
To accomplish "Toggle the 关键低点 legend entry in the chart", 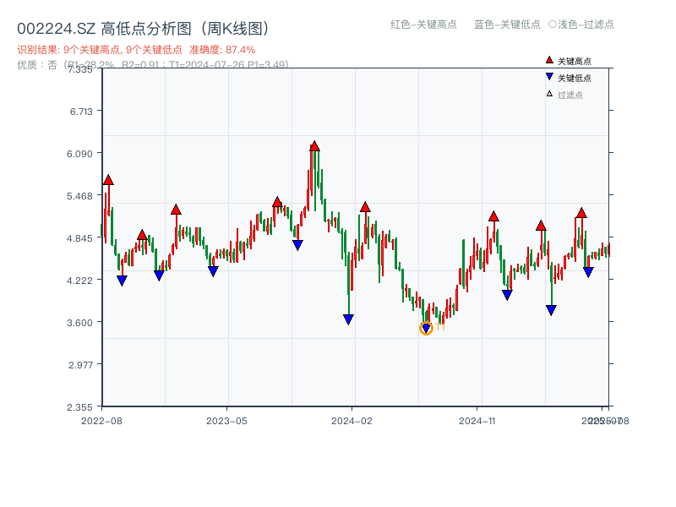I will click(x=569, y=78).
